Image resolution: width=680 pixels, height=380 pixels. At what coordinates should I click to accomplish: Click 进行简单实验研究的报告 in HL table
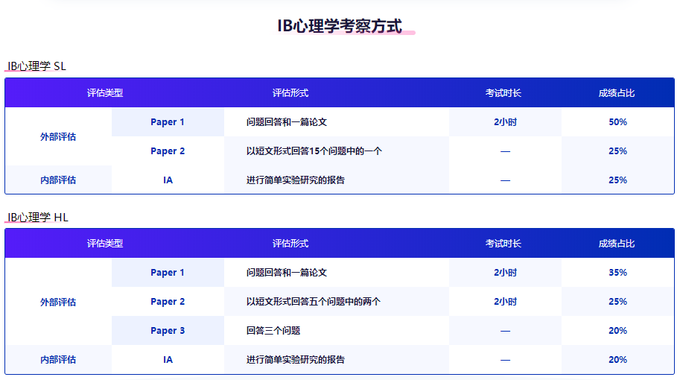pyautogui.click(x=296, y=360)
